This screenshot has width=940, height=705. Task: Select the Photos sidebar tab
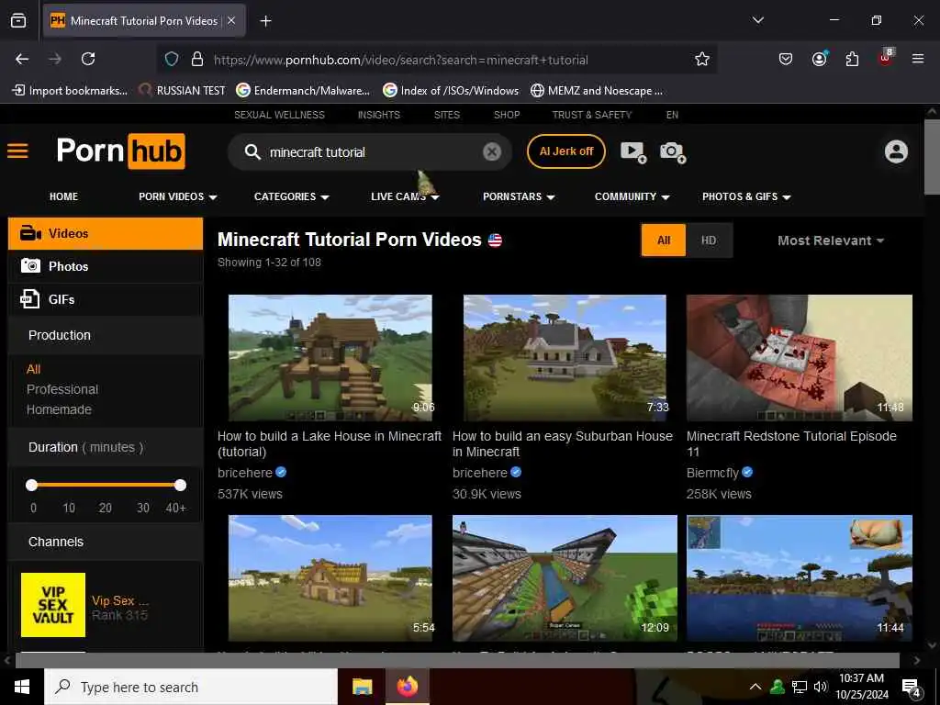pos(106,266)
